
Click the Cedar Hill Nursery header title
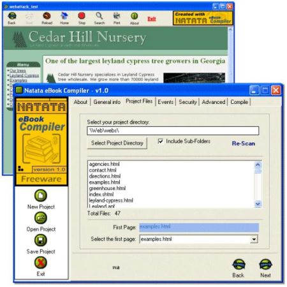point(87,37)
